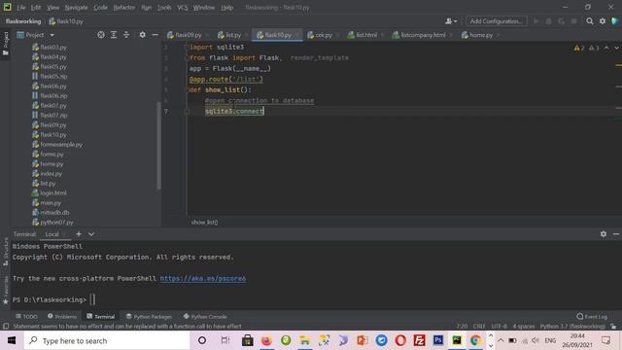The height and width of the screenshot is (350, 622).
Task: Toggle tool window quick access in status bar corner
Action: tap(6, 327)
